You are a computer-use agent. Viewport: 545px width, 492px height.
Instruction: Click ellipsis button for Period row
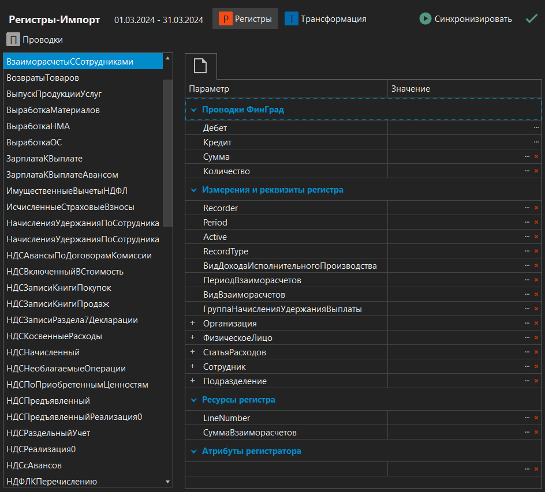tap(527, 223)
